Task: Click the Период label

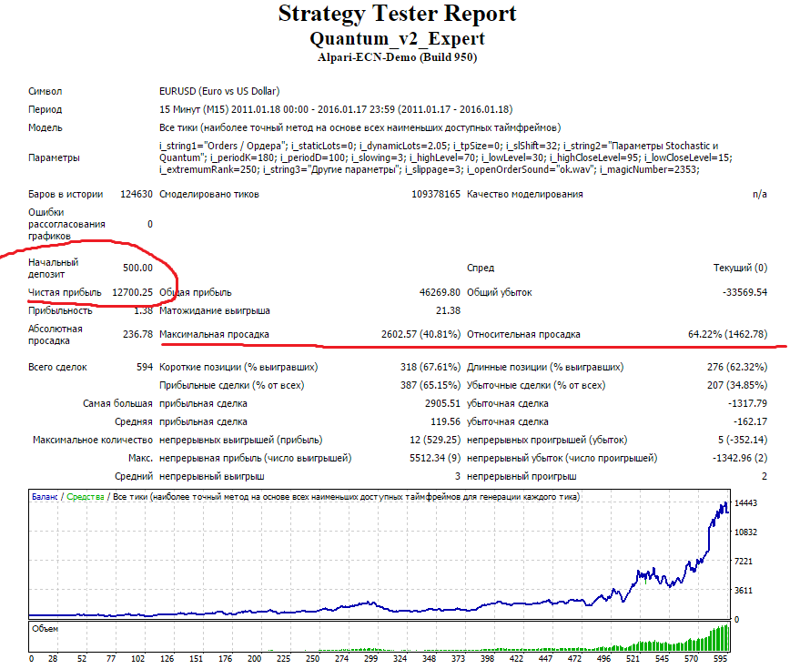Action: tap(45, 109)
